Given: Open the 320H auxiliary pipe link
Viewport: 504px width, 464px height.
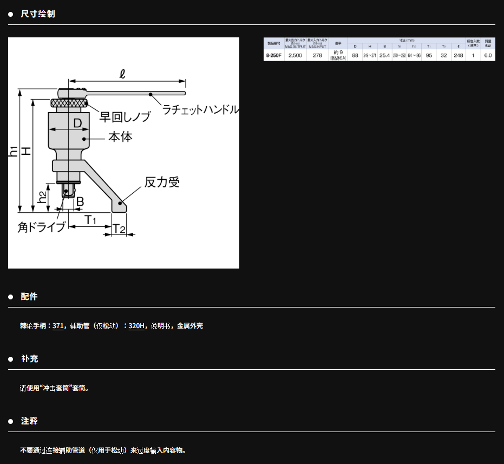Looking at the screenshot, I should [136, 326].
